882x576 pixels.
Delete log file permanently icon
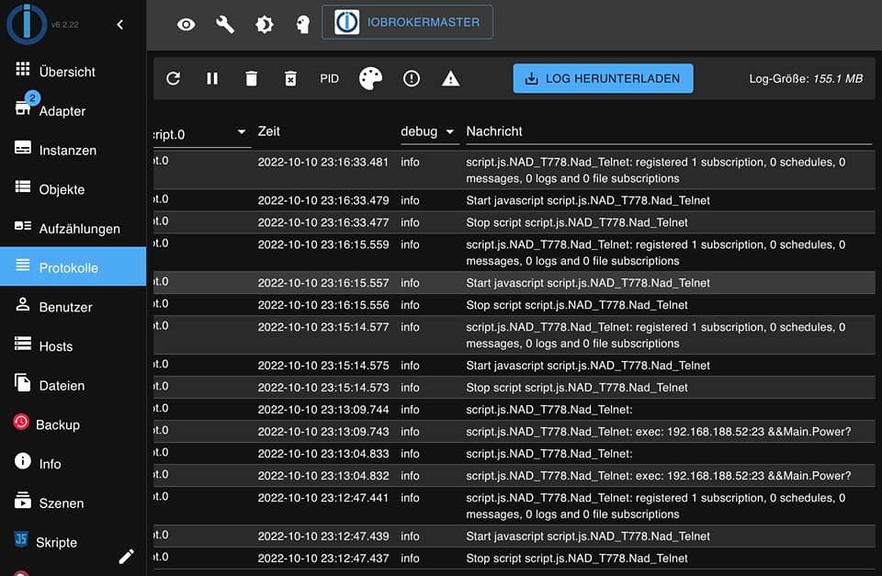pyautogui.click(x=290, y=79)
